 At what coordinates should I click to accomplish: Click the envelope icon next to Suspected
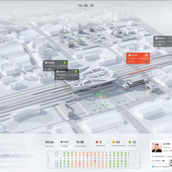pos(107,142)
